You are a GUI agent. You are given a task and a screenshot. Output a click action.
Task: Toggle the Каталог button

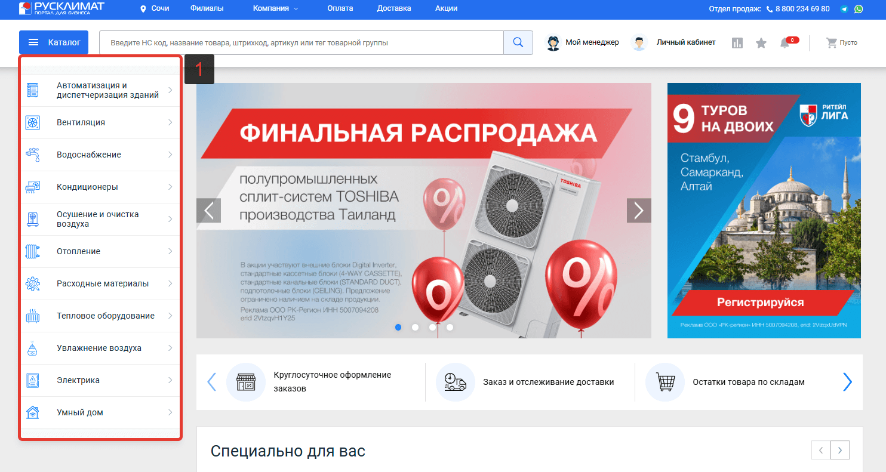(x=54, y=42)
